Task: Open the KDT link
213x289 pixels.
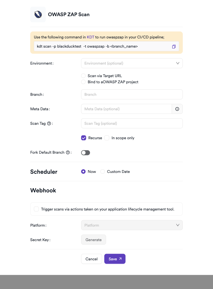Action: [x=90, y=37]
